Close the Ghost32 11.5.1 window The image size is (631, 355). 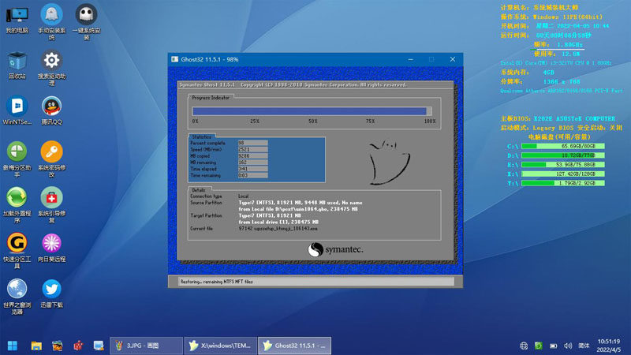(452, 59)
